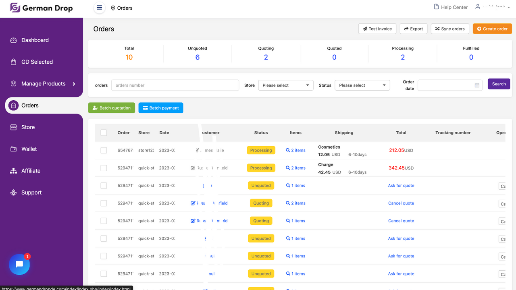Click the Order date input field
Screen dimensions: 516x290
(450, 85)
